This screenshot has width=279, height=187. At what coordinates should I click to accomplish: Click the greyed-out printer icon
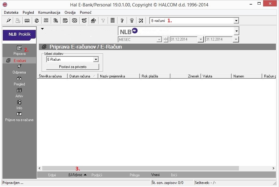click(18, 20)
